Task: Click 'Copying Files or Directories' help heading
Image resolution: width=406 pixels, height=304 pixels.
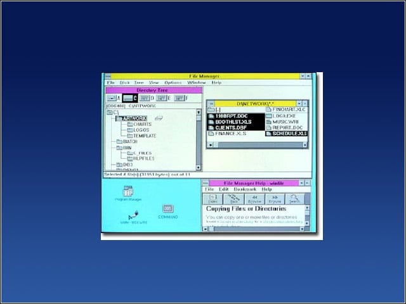Action: (246, 209)
